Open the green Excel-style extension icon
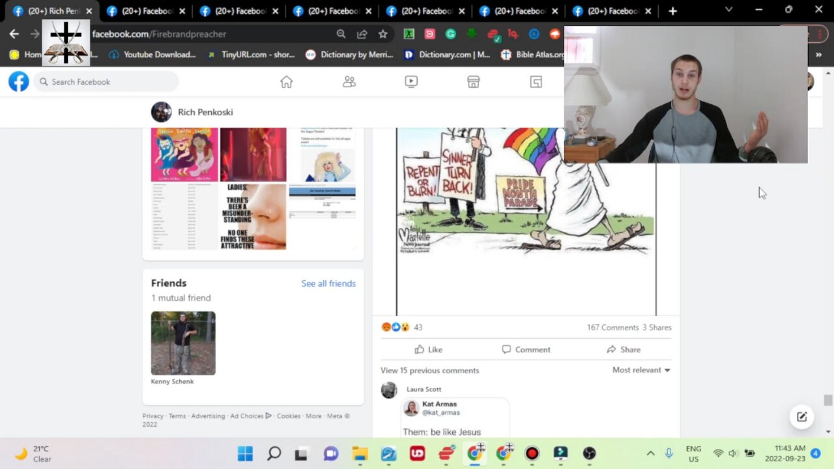The width and height of the screenshot is (834, 469). click(409, 34)
